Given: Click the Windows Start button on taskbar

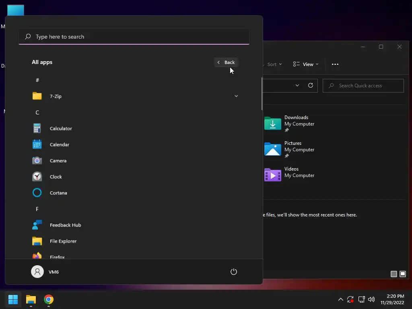Looking at the screenshot, I should click(13, 299).
